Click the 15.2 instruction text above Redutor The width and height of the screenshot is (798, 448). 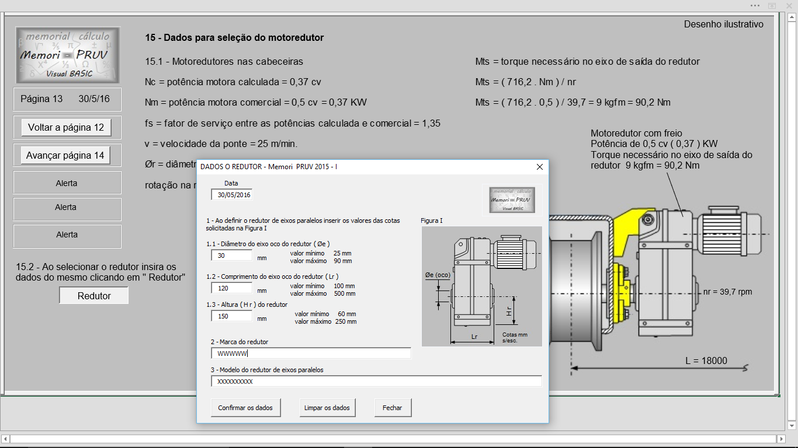[100, 272]
